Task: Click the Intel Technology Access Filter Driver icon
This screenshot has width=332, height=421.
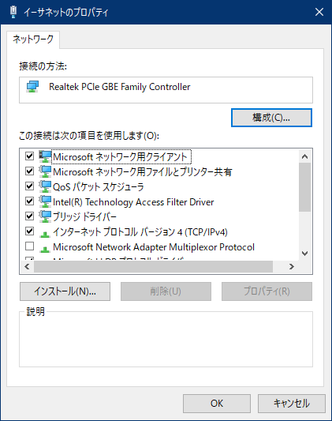Action: 45,201
